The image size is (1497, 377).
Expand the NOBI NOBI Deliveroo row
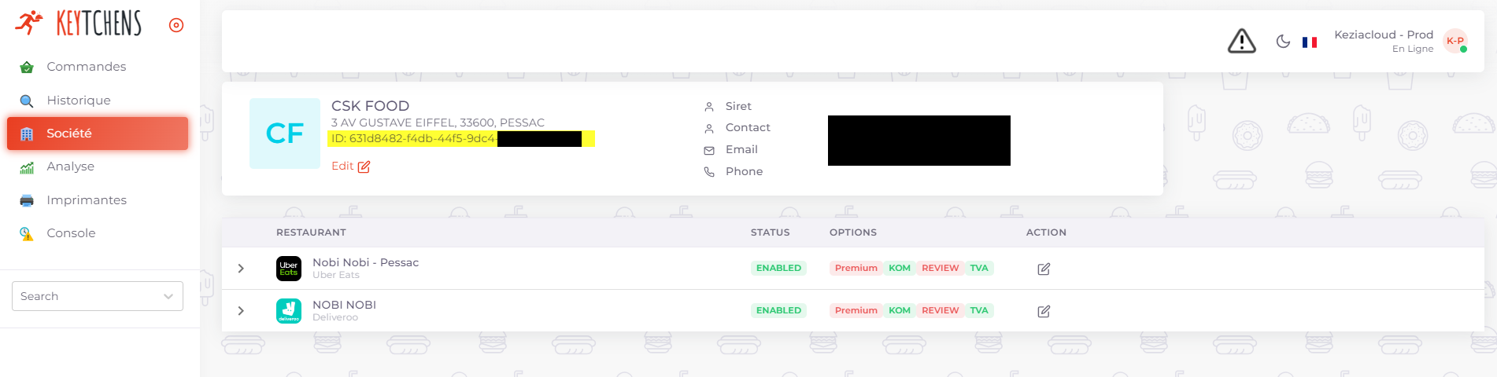tap(241, 311)
